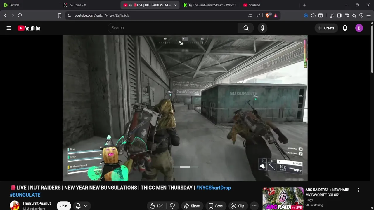Open ARC RAIDERS!! + NEW HAIR title
Viewport: 374px width, 210px height.
(327, 192)
